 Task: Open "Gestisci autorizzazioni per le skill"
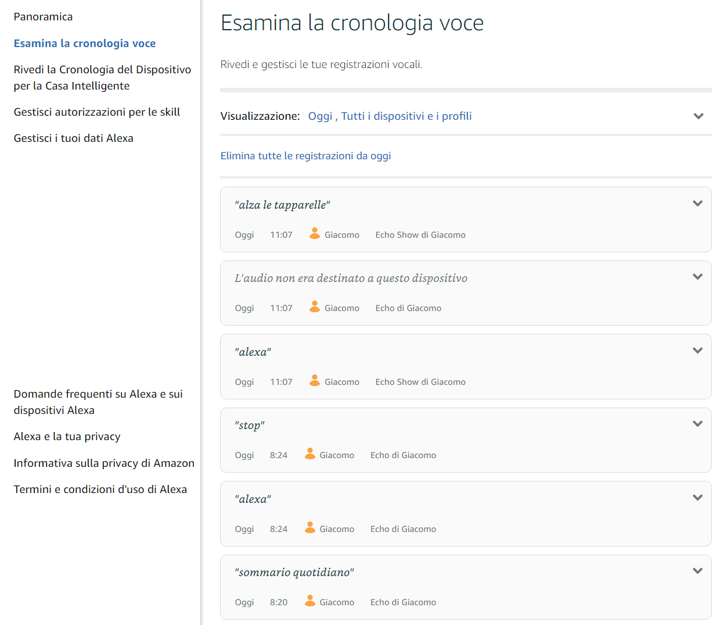pyautogui.click(x=97, y=112)
